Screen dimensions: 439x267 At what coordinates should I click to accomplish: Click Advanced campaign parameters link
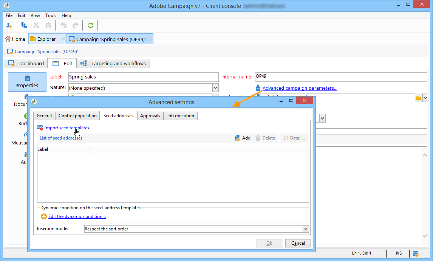pos(300,88)
